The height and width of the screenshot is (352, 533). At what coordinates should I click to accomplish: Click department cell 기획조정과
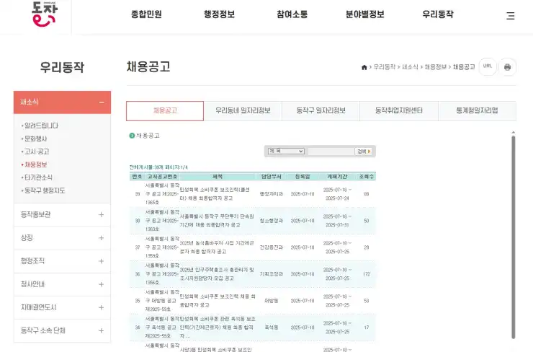pos(272,274)
